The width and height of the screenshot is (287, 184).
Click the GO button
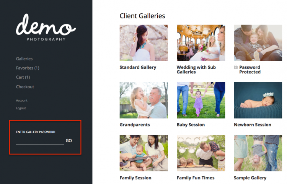point(69,141)
